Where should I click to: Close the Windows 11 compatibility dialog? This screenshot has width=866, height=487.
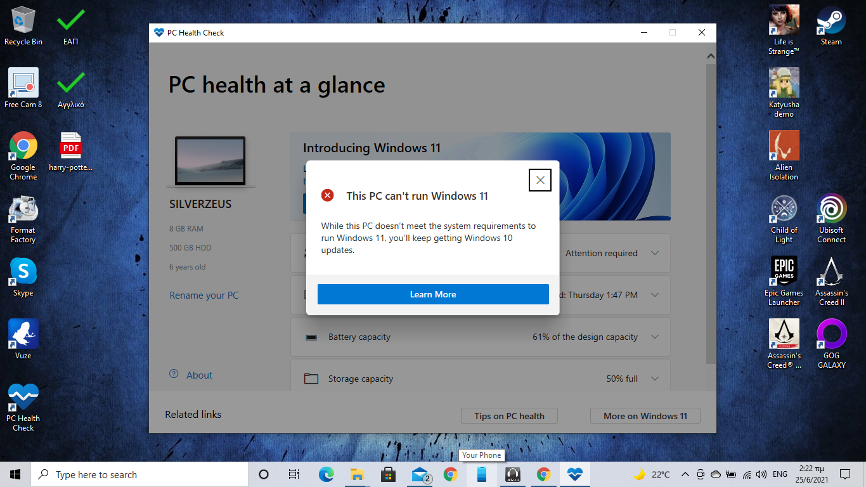540,180
